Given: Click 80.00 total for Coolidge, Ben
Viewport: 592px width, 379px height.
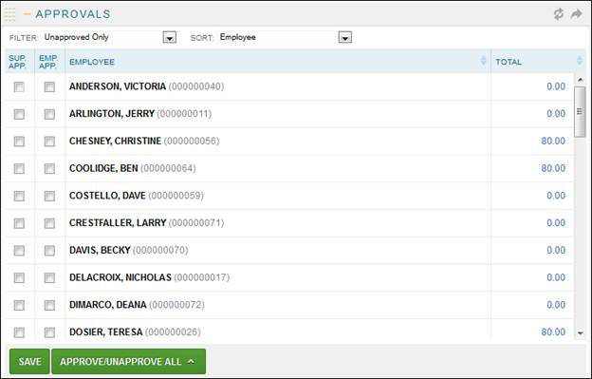Looking at the screenshot, I should [x=553, y=168].
